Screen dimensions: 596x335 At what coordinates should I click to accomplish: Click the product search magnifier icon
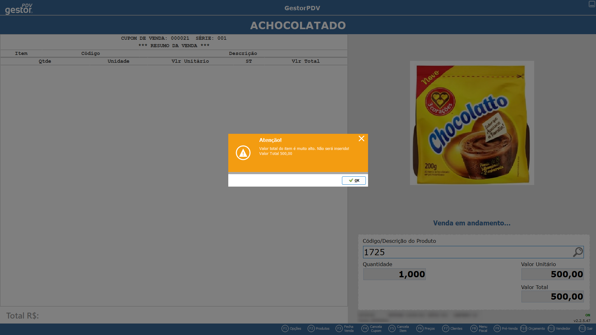coord(578,252)
